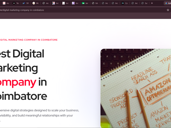
Task: Open a new browser tab with the plus button
Action: click(x=152, y=3)
